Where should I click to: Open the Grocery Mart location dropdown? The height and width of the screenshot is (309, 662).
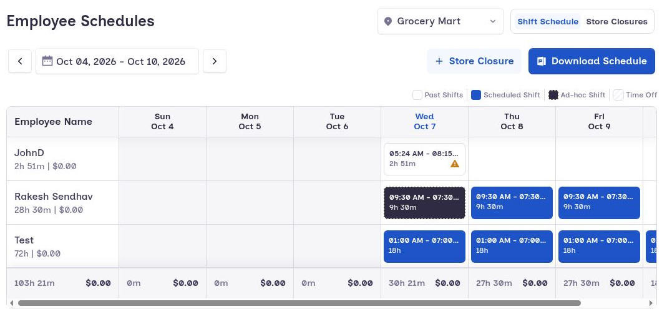[441, 21]
